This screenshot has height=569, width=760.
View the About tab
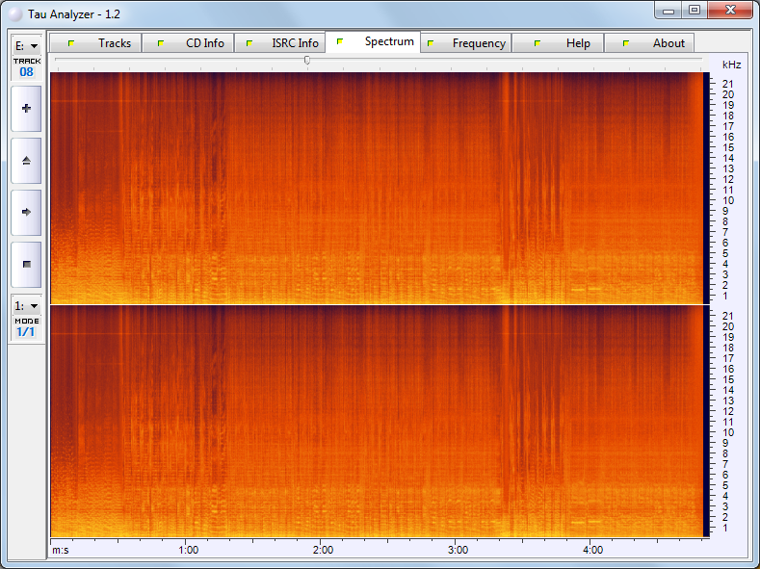click(650, 43)
